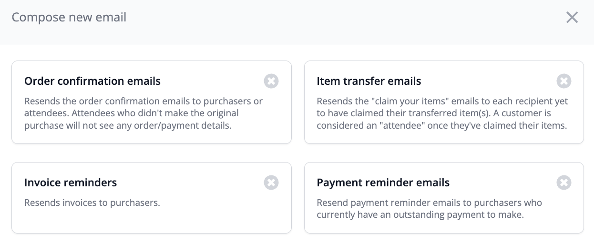Choose the Item transfer emails heading

tap(369, 81)
